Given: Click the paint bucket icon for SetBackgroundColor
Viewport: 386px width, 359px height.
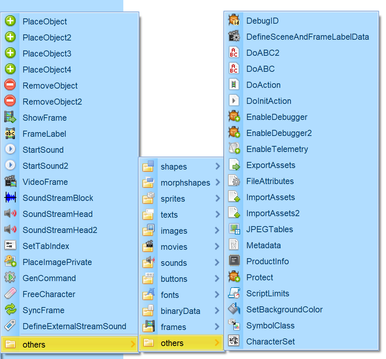Looking at the screenshot, I should (234, 309).
